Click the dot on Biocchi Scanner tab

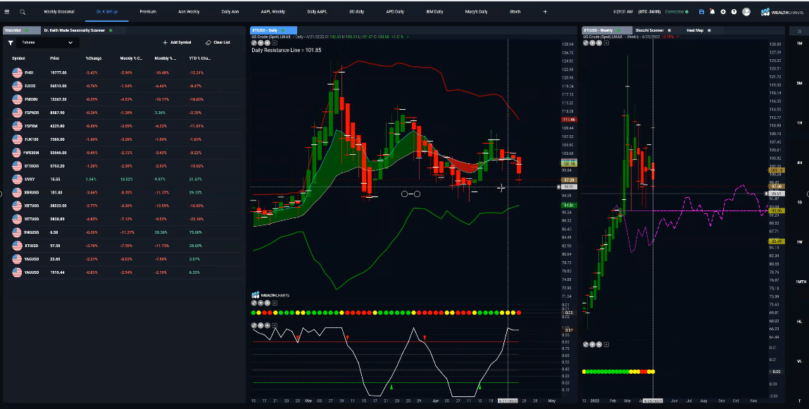[669, 30]
